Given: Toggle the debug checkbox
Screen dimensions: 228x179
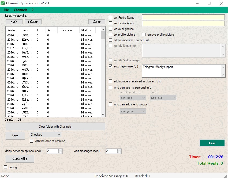Looking at the screenshot, I should click(x=6, y=167).
